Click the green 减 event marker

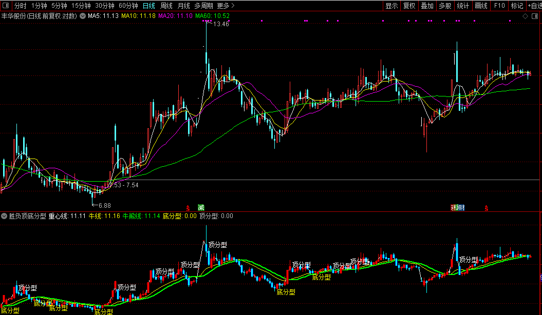click(x=201, y=208)
